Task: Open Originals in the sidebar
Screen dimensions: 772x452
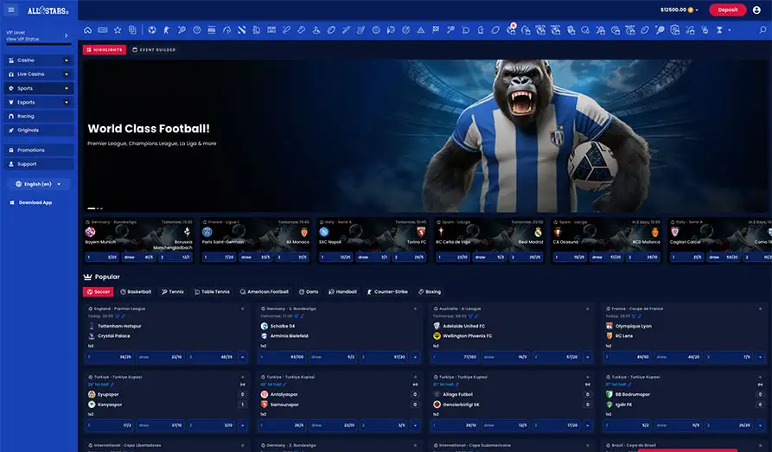Action: (38, 130)
